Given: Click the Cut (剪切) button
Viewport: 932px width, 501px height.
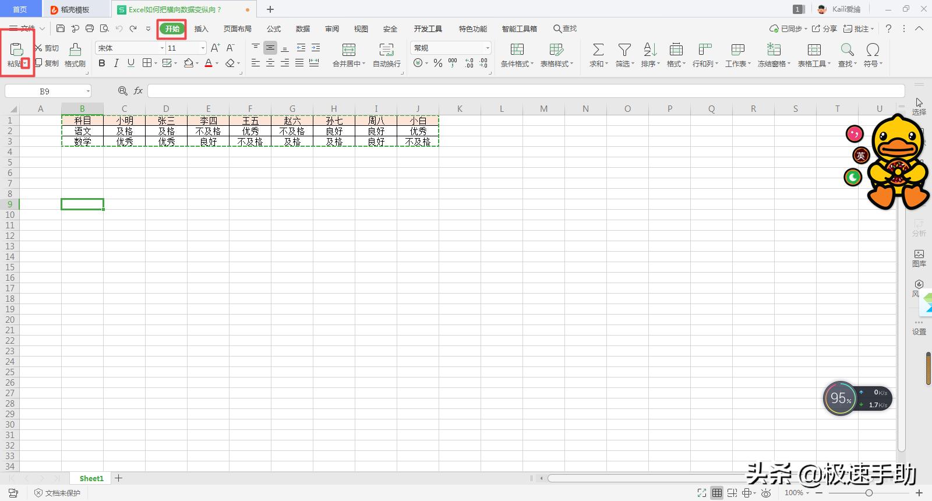Looking at the screenshot, I should click(47, 48).
